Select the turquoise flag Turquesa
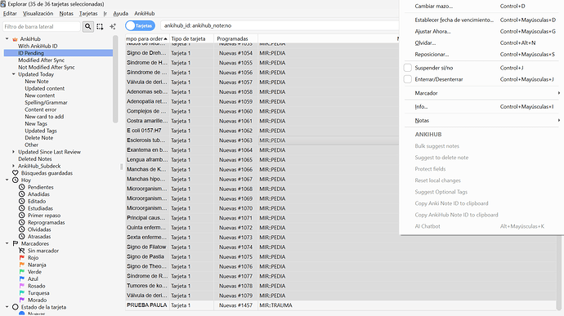This screenshot has height=316, width=564. coord(22,293)
